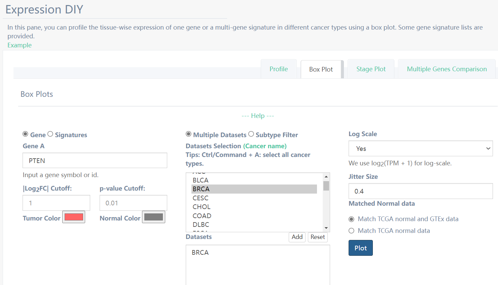The width and height of the screenshot is (498, 285).
Task: Select the Signatures radio button
Action: coord(50,134)
